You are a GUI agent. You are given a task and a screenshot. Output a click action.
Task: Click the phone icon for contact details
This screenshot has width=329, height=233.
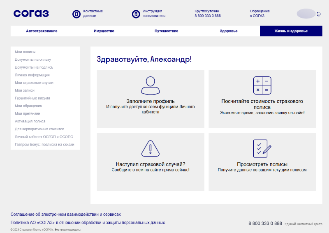click(x=76, y=14)
